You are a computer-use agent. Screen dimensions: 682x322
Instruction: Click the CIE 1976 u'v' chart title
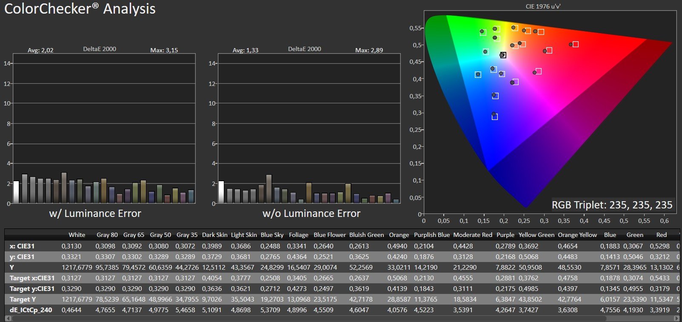point(543,6)
